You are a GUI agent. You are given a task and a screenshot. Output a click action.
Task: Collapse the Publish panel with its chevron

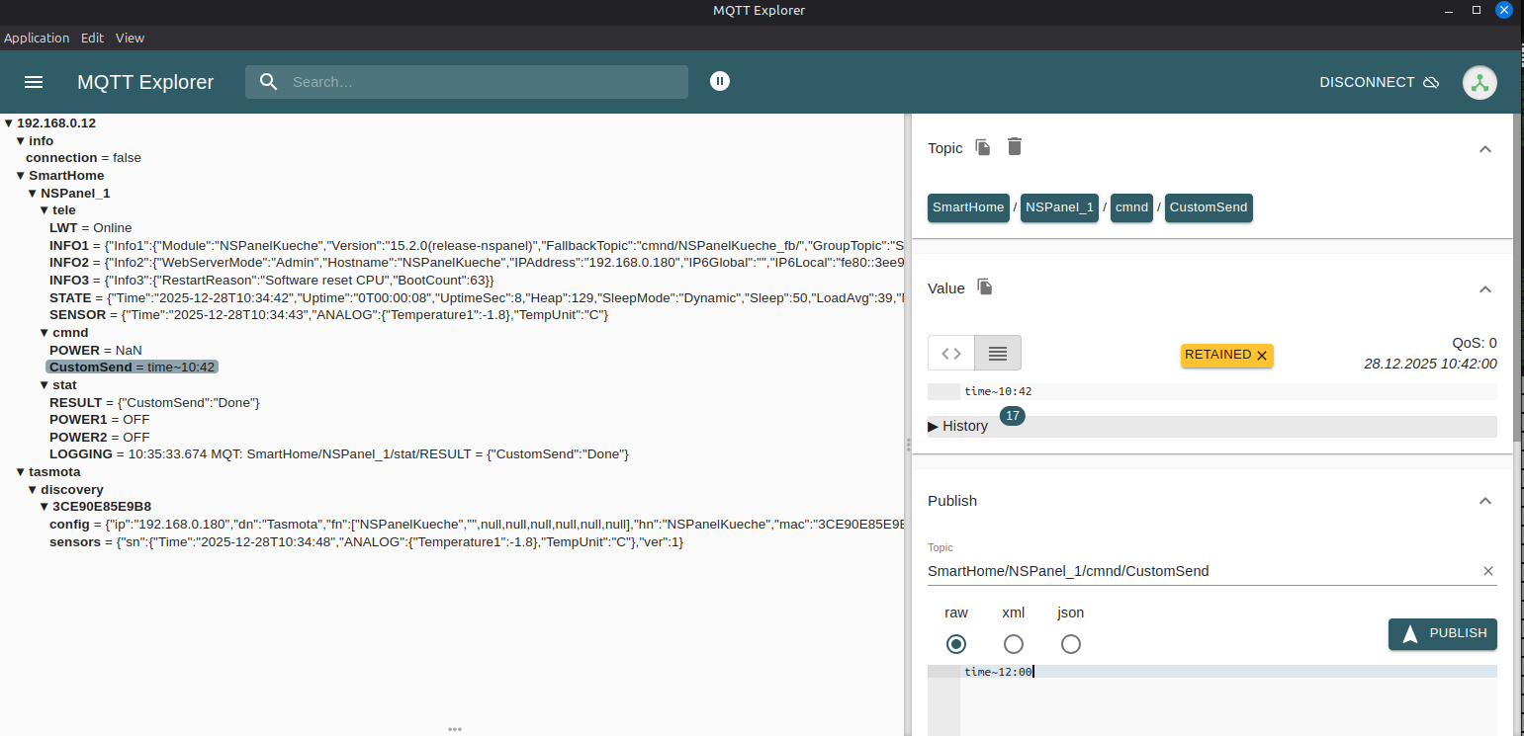click(1484, 501)
